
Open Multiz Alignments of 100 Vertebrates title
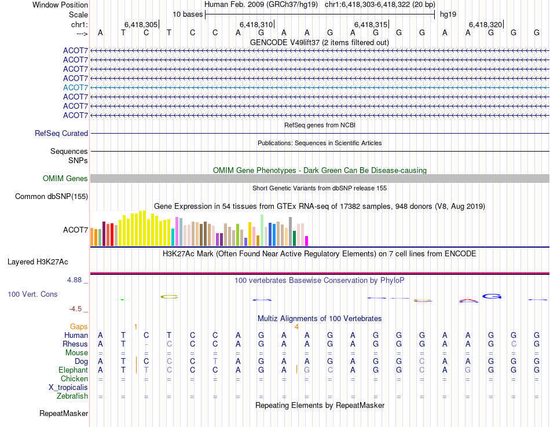319,319
